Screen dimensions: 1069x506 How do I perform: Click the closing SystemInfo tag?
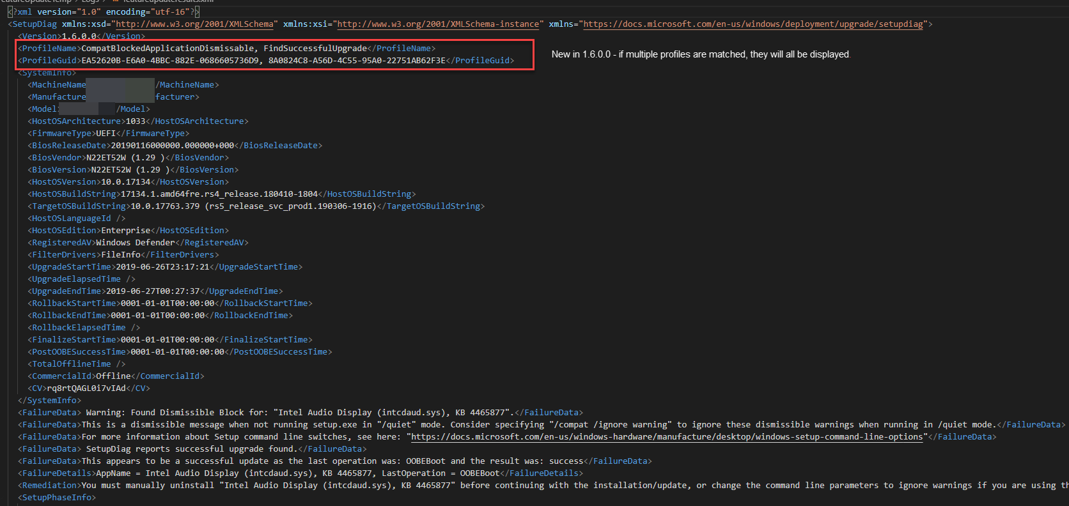tap(49, 400)
